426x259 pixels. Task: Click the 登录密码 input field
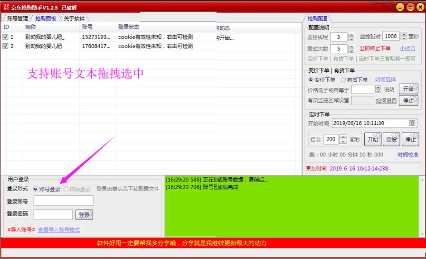click(x=53, y=214)
